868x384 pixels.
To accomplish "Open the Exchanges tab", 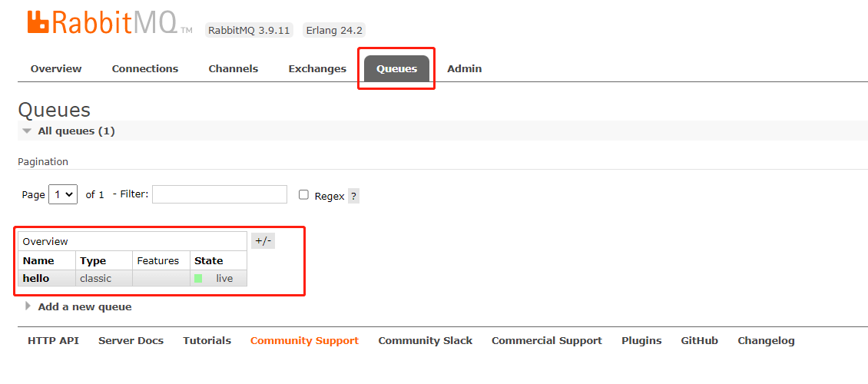I will (317, 68).
